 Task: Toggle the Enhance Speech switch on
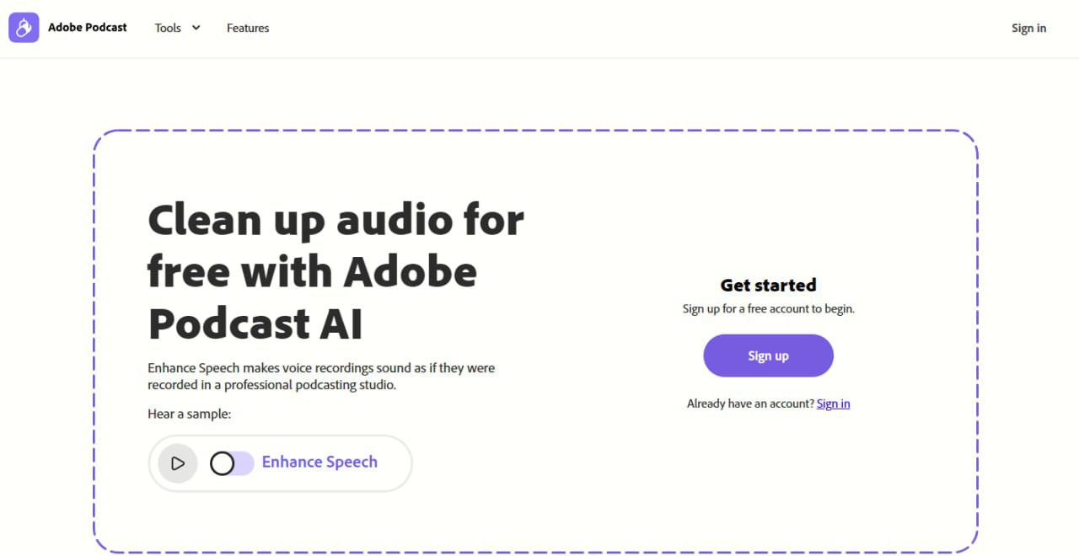[x=232, y=463]
